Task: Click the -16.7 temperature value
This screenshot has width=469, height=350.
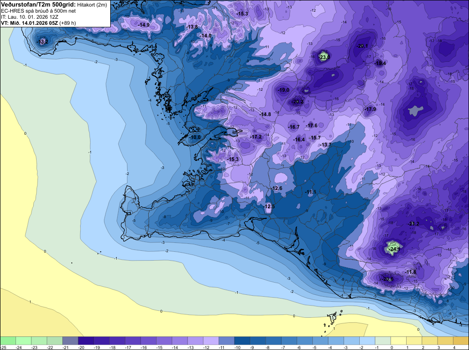Action: [294, 127]
